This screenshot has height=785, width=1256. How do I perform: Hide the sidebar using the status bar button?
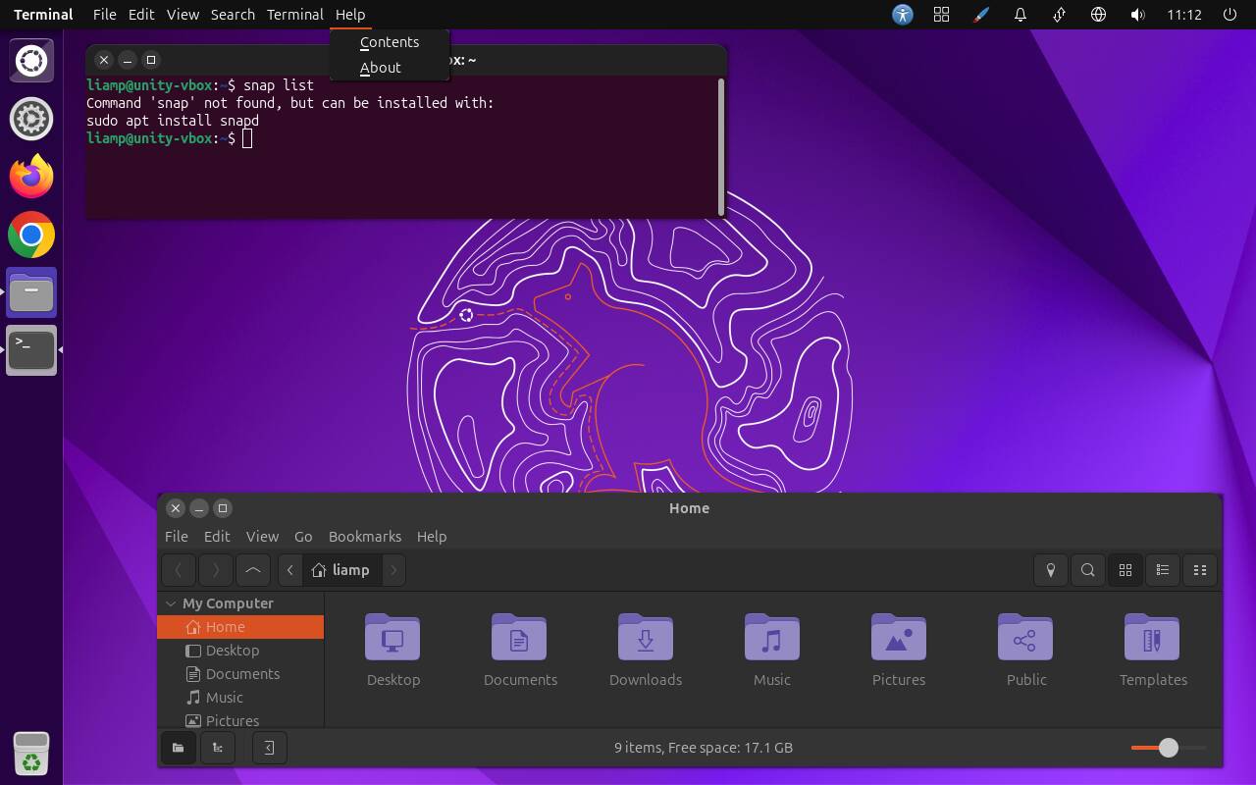coord(269,748)
